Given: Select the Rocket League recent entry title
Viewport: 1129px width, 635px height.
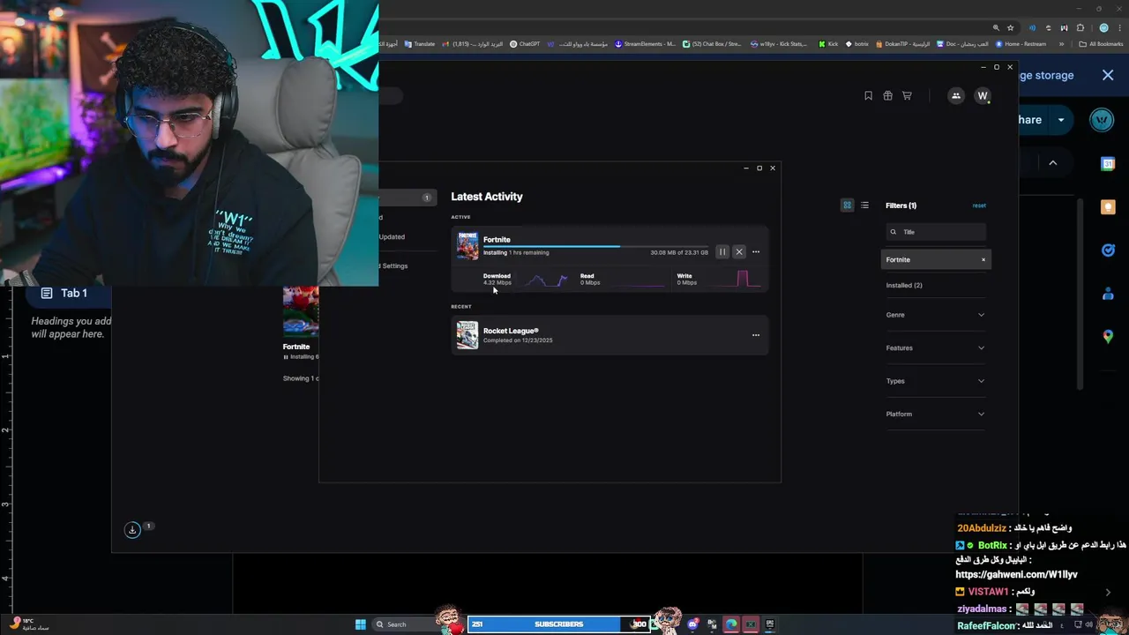Looking at the screenshot, I should (x=511, y=331).
